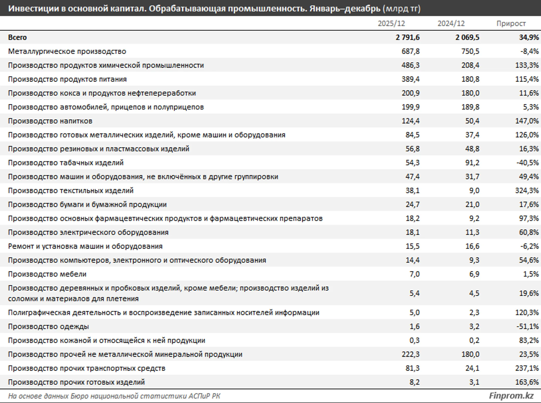Click the 147,0% growth for напитков
The image size is (541, 403).
(527, 121)
